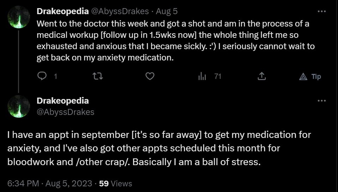Click the Tip triangle button
Screen dimensions: 338x192
(x=310, y=76)
